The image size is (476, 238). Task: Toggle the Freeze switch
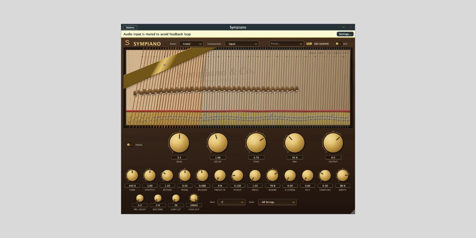(130, 145)
